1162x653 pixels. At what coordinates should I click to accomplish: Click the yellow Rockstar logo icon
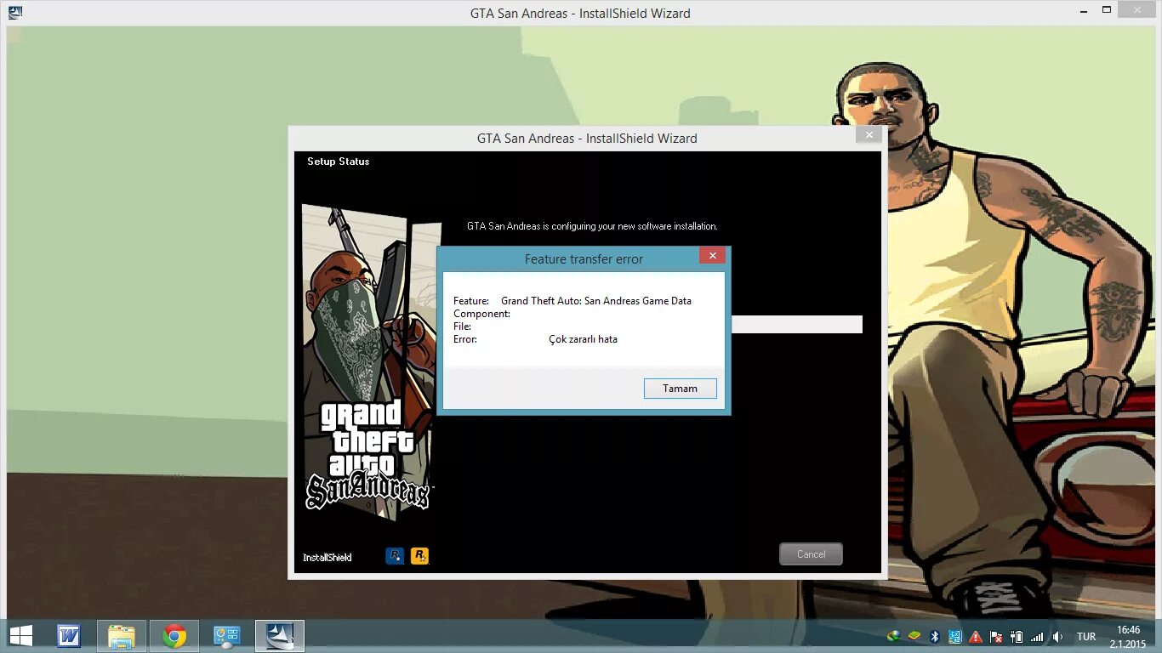[x=419, y=556]
